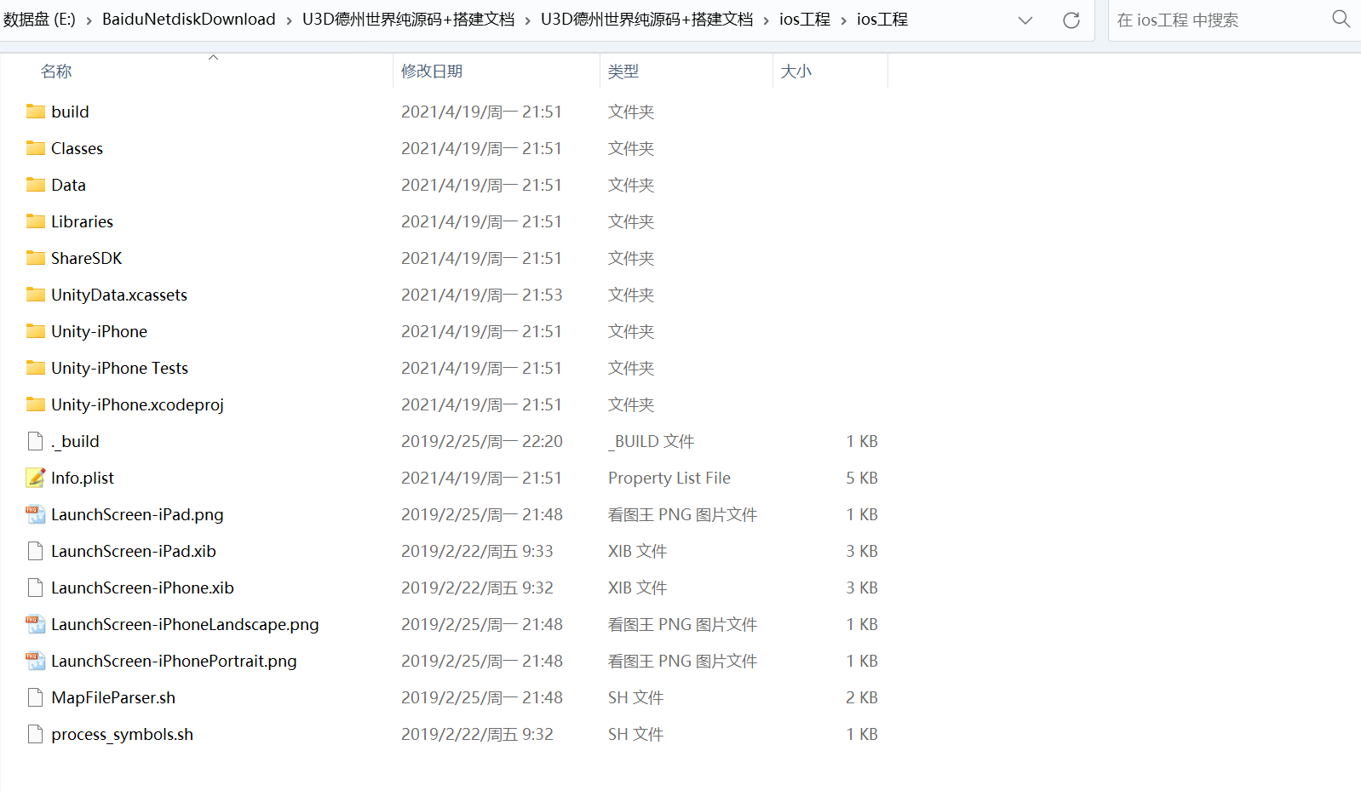Sort files by 名称 column header
The height and width of the screenshot is (791, 1361).
tap(56, 72)
